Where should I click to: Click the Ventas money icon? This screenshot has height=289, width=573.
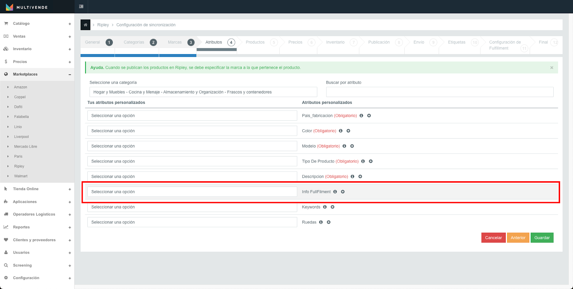click(6, 36)
